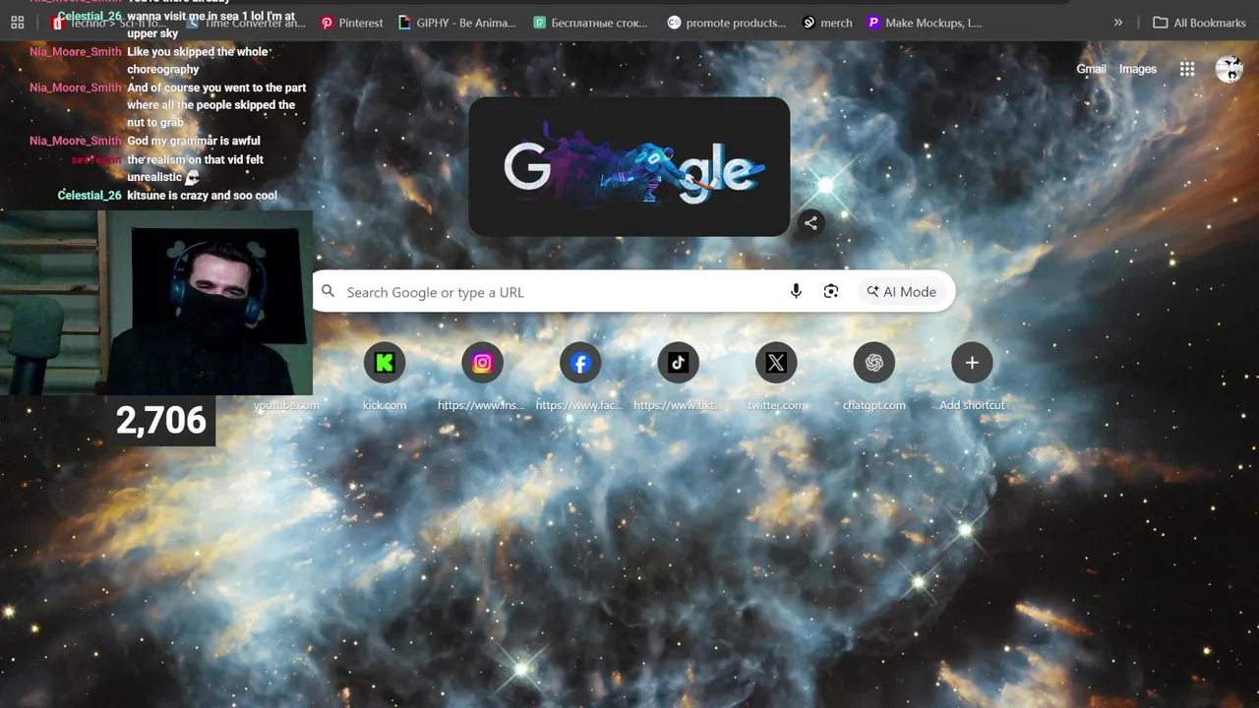This screenshot has width=1259, height=708.
Task: Click the Google doodle image
Action: click(629, 166)
